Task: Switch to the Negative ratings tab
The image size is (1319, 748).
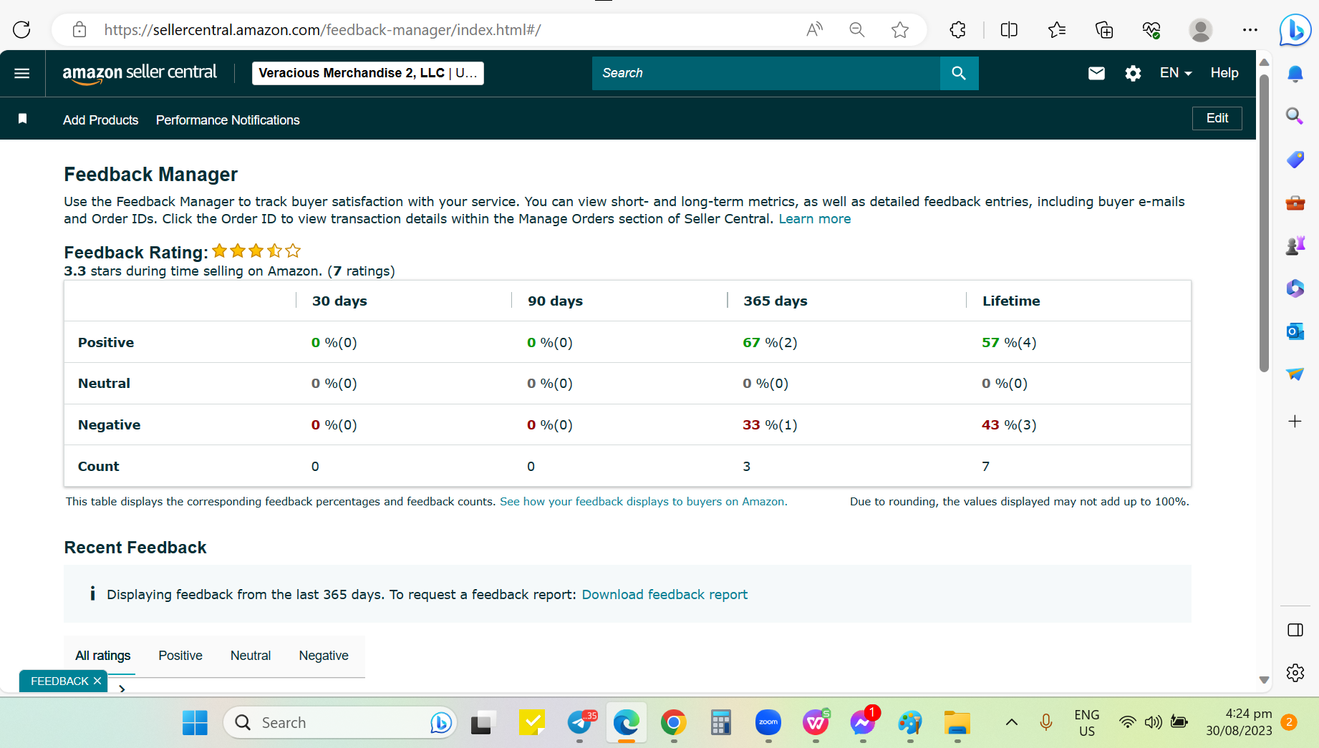Action: (324, 656)
